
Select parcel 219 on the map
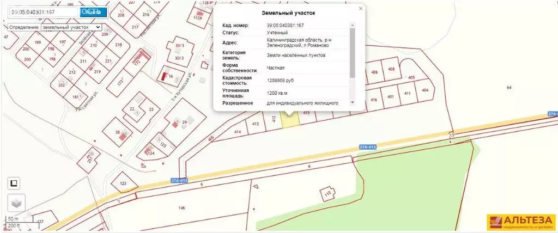[x=98, y=71]
